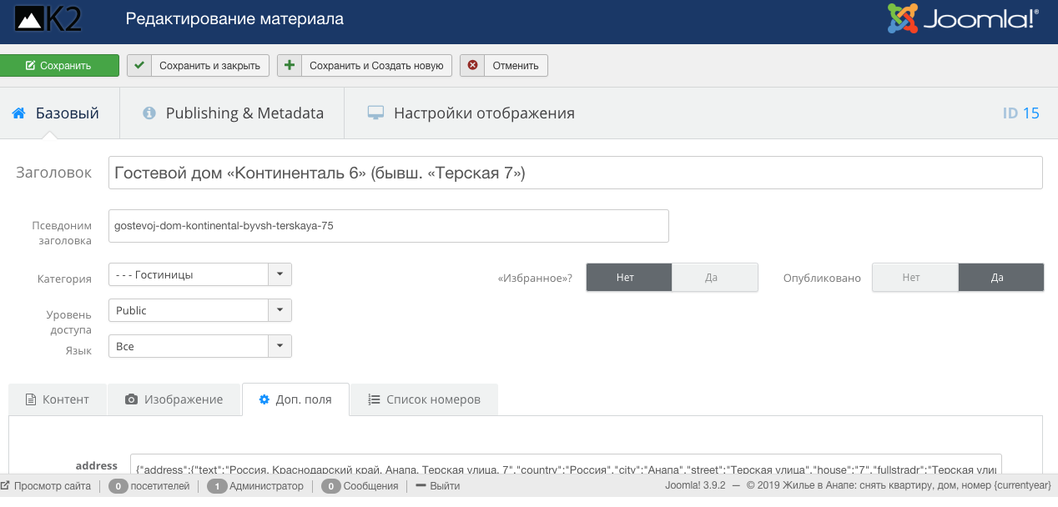
Task: Click the Администратор counter badge
Action: (x=217, y=485)
